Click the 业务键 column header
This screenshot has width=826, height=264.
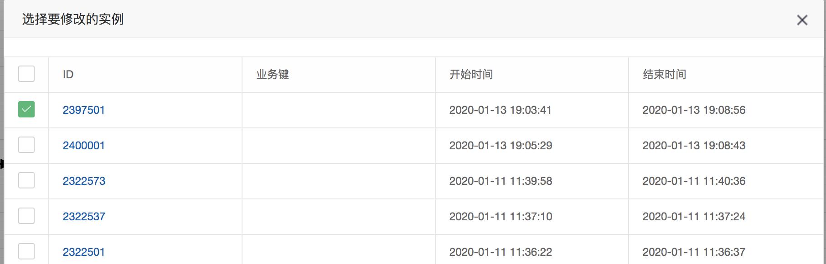click(x=273, y=75)
